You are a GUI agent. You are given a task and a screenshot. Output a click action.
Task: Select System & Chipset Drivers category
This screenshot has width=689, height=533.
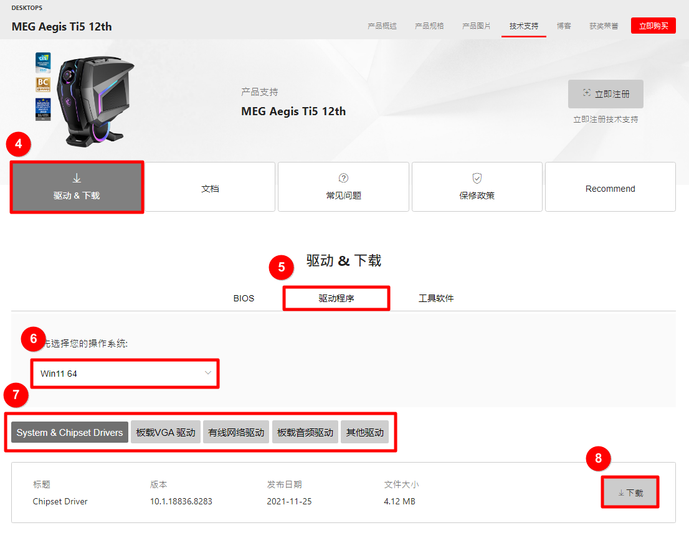click(x=70, y=432)
